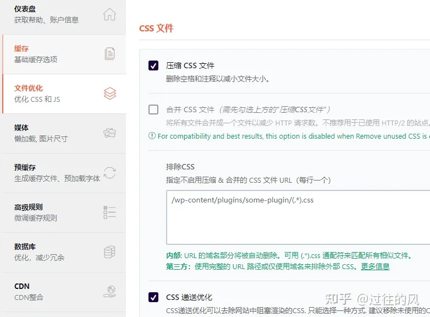Toggle the 合并 CSS 文件 checkbox

pyautogui.click(x=153, y=110)
